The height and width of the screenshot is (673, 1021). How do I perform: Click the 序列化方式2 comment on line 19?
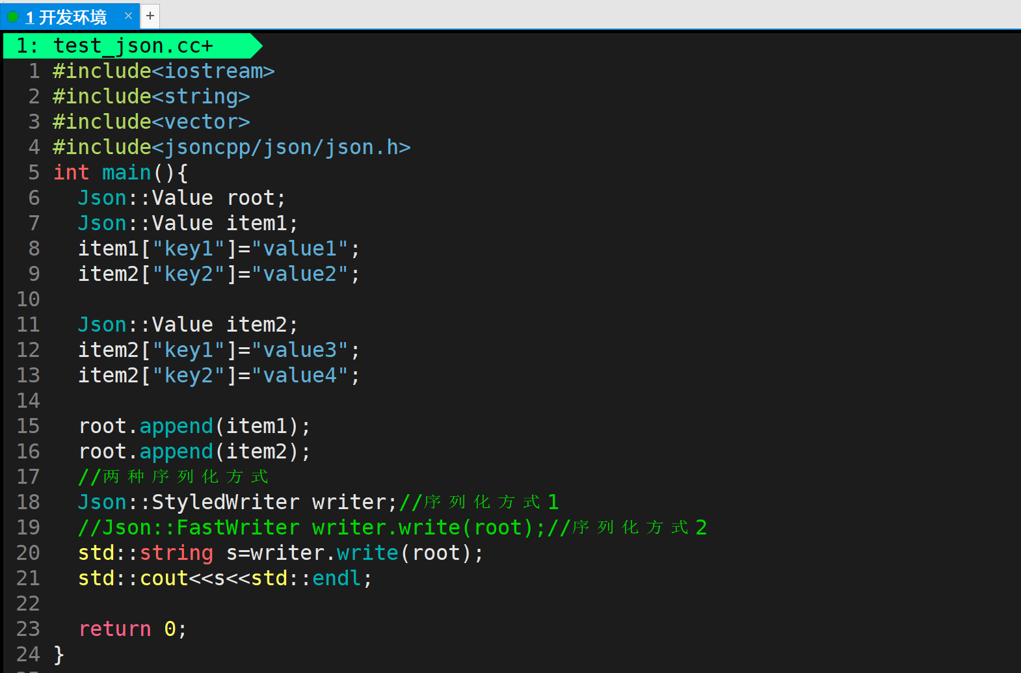(627, 527)
